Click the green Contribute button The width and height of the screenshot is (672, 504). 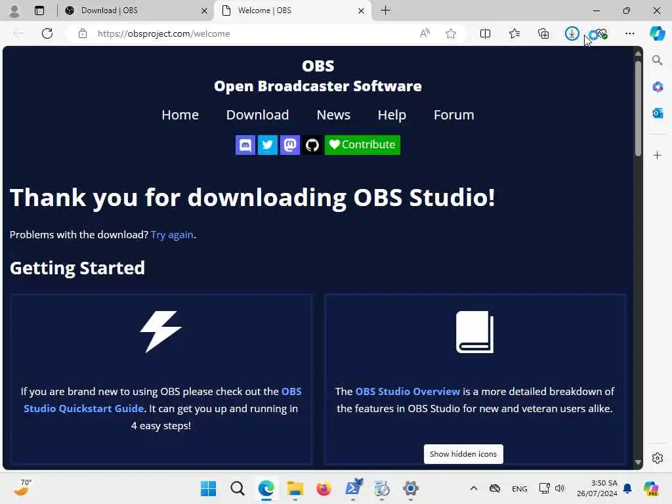(362, 145)
